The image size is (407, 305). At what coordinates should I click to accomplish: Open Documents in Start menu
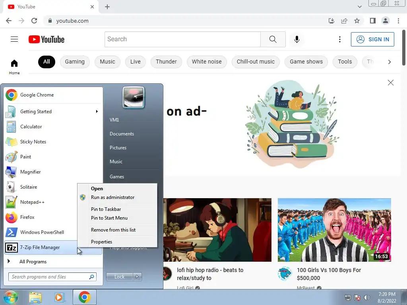pos(122,134)
